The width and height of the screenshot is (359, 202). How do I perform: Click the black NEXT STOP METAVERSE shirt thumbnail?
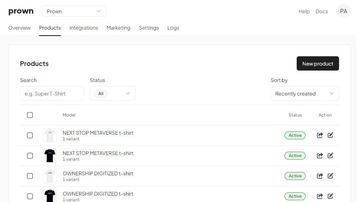[50, 156]
